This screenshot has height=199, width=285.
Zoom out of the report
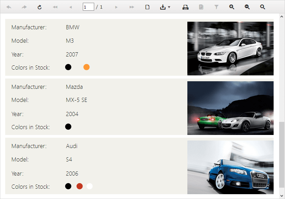pyautogui.click(x=247, y=7)
